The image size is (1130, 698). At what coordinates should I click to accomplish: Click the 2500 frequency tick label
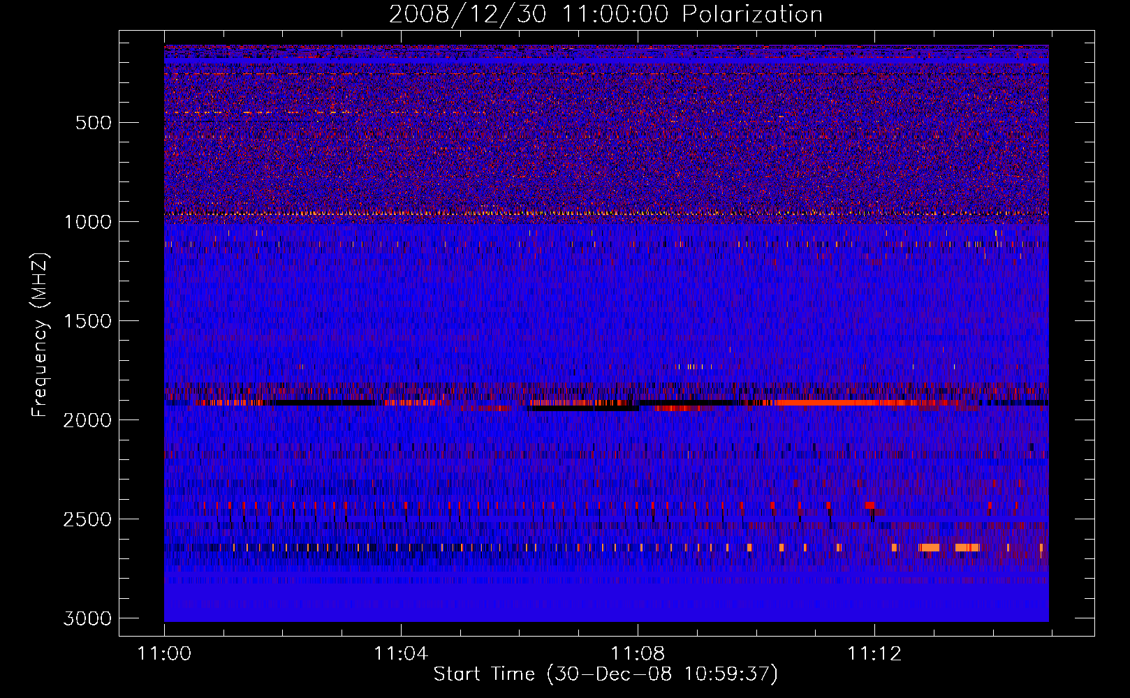(x=87, y=519)
